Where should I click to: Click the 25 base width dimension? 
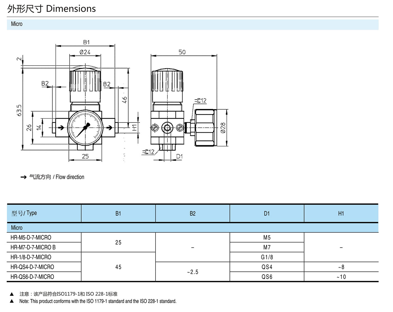pos(85,156)
